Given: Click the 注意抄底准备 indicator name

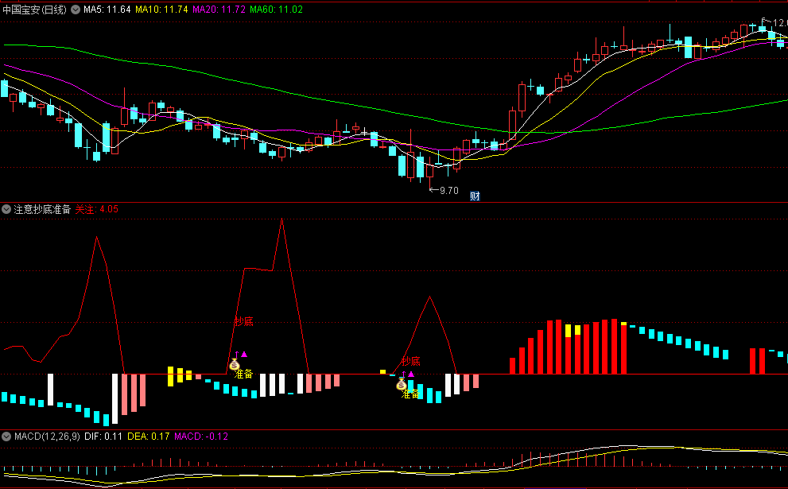Looking at the screenshot, I should pos(42,209).
